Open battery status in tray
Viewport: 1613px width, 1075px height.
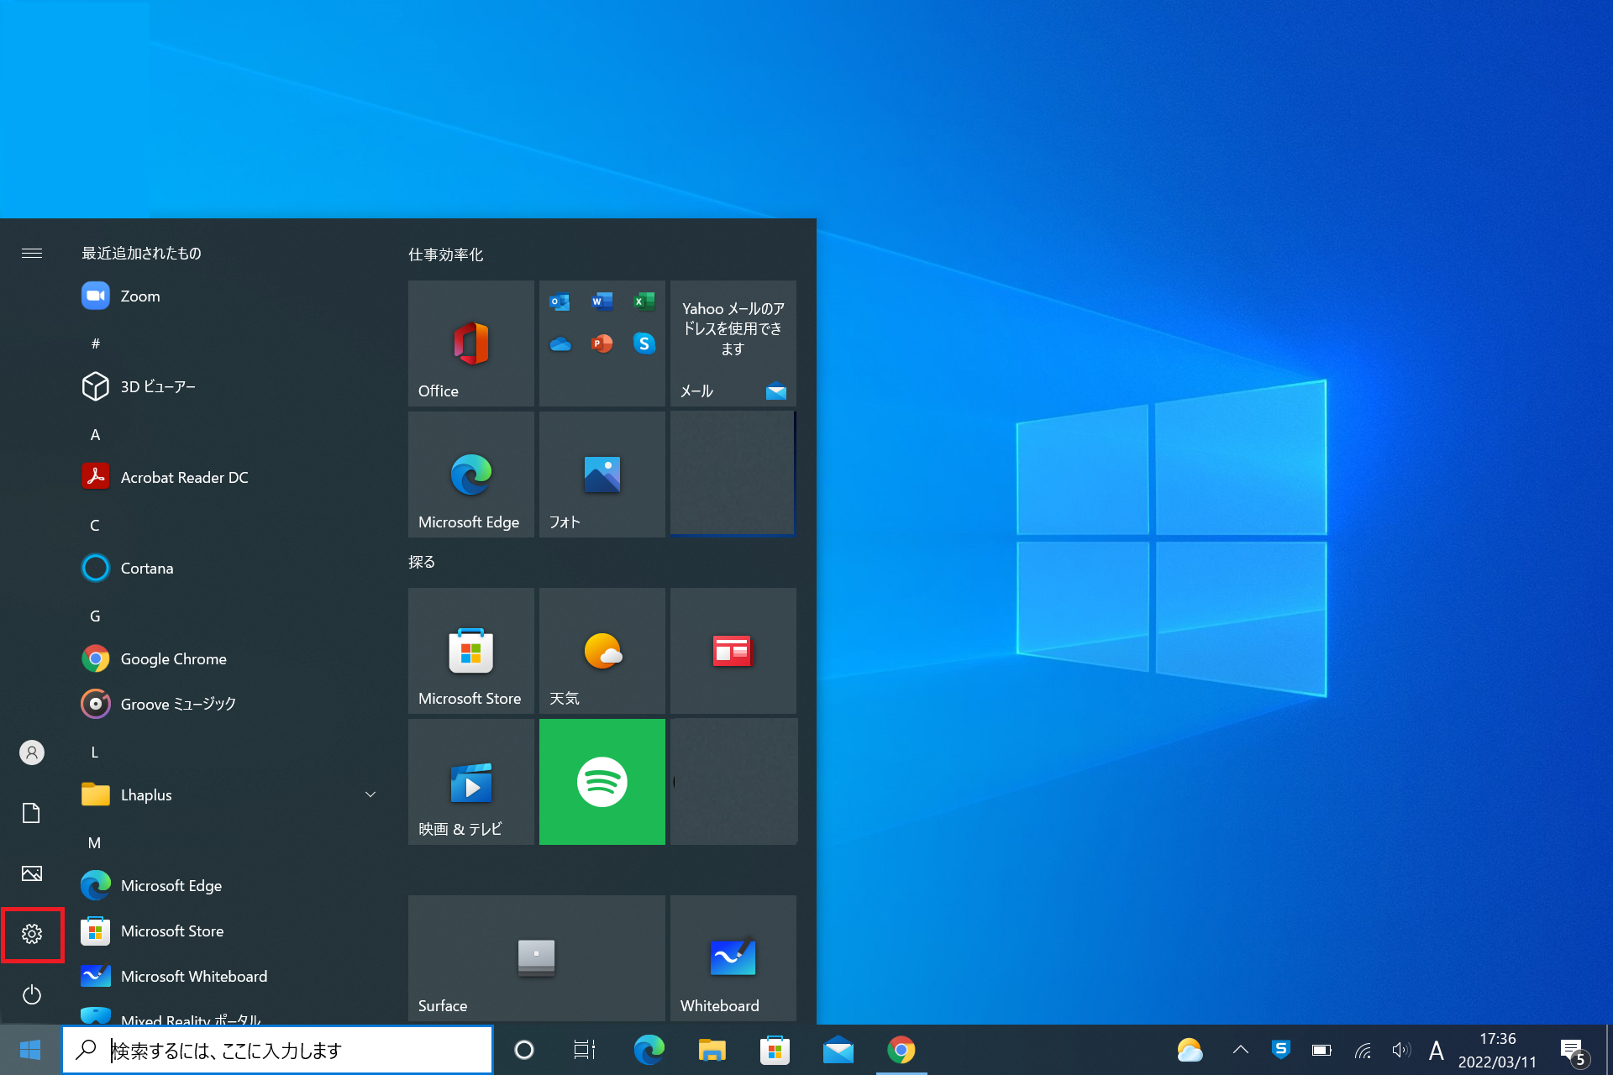[x=1321, y=1050]
